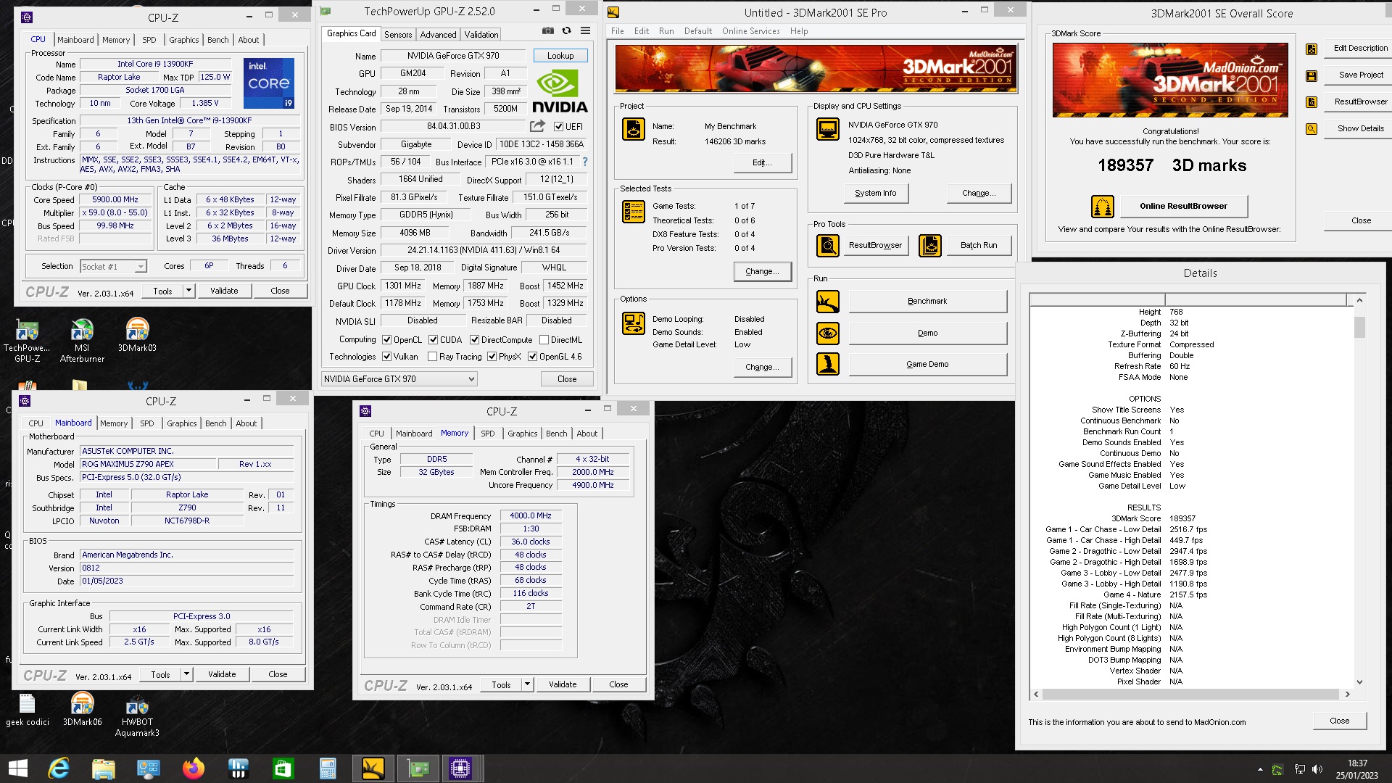The width and height of the screenshot is (1392, 783).
Task: Open Advanced tab in GPU-Z
Action: click(438, 34)
